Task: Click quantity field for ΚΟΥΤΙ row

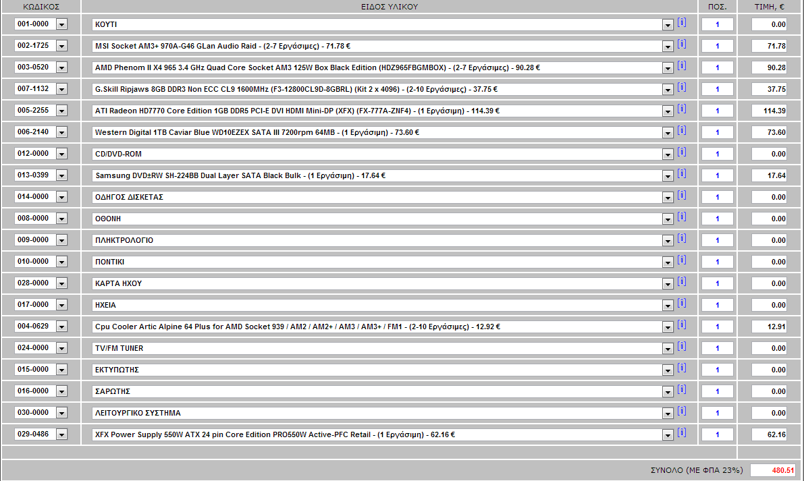Action: 718,24
